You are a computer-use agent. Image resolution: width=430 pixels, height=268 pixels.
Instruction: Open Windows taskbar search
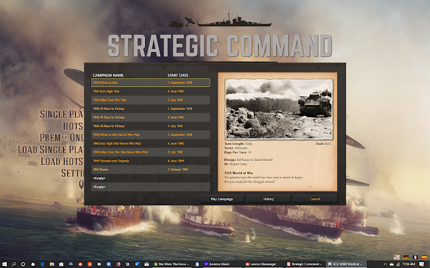point(13,264)
